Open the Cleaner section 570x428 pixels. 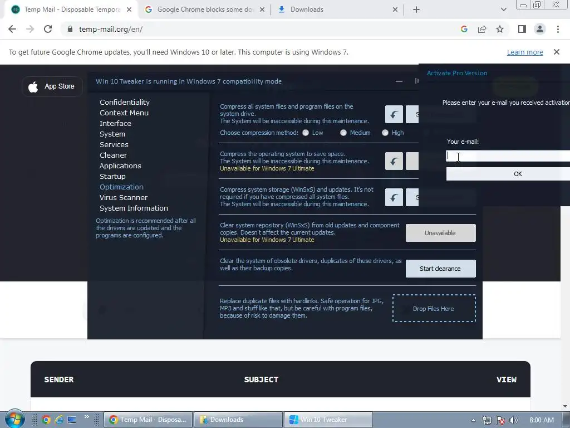click(x=113, y=155)
